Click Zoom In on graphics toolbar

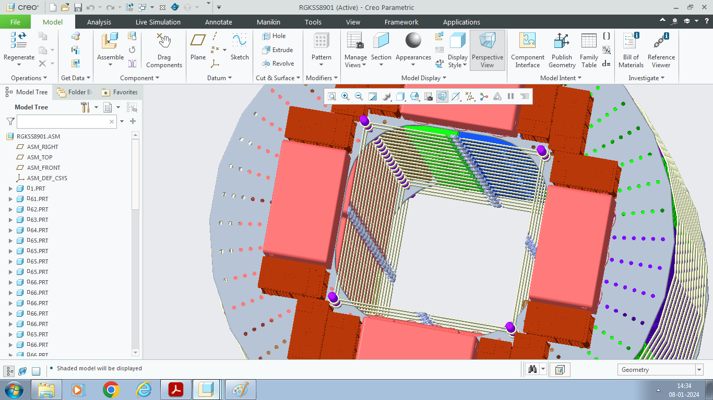click(x=346, y=96)
